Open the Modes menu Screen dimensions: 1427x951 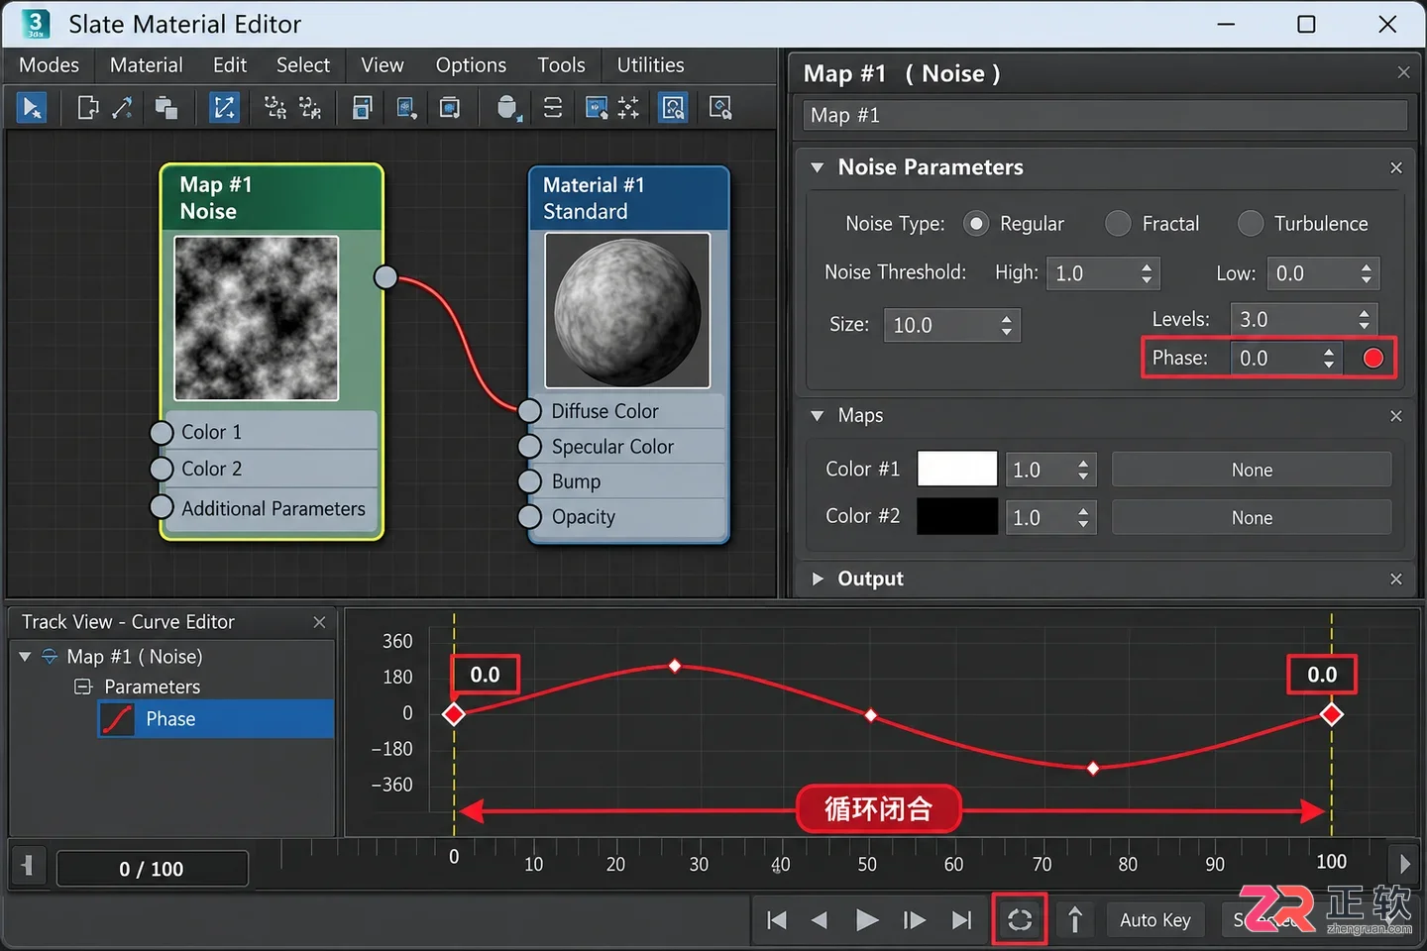point(49,65)
